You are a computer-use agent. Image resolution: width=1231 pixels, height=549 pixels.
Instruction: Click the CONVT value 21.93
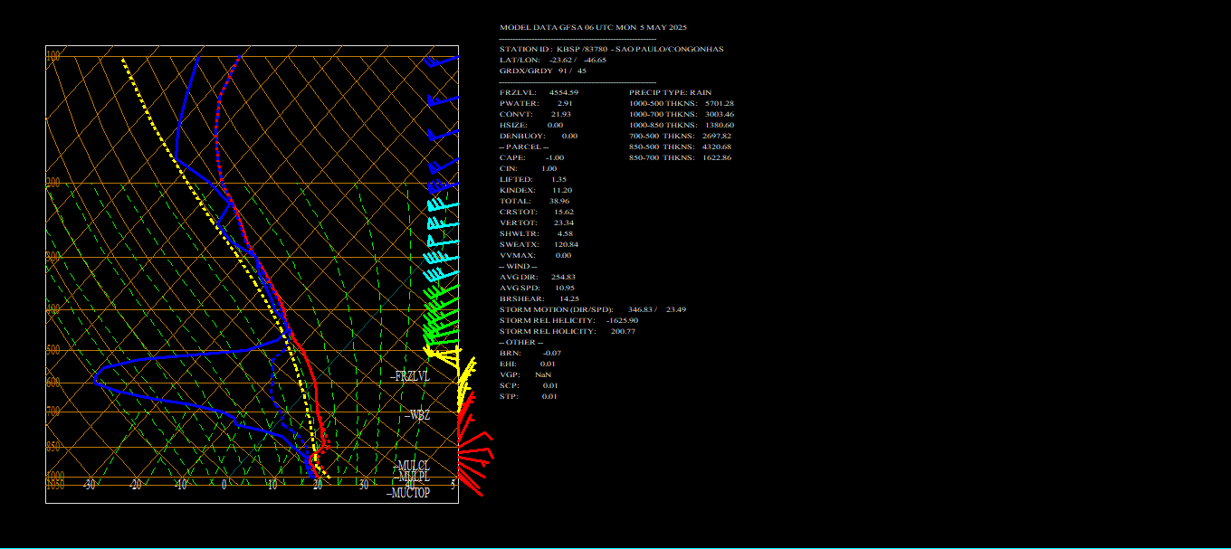pyautogui.click(x=561, y=114)
